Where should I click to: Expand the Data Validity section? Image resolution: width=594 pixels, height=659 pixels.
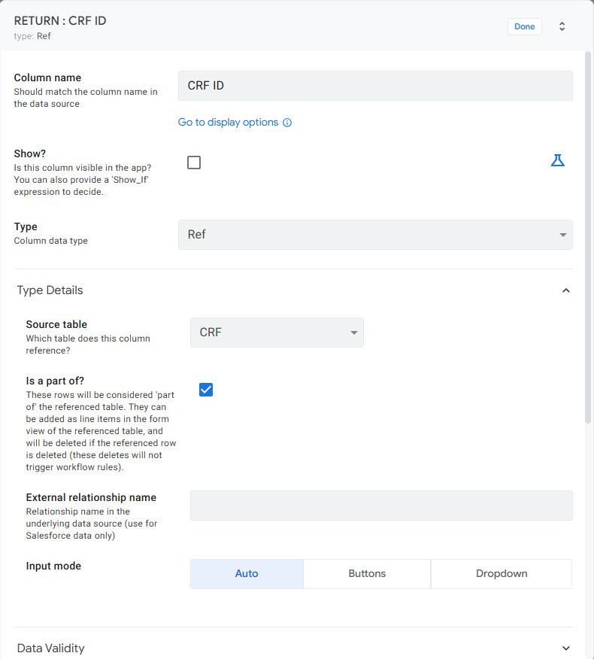tap(566, 648)
